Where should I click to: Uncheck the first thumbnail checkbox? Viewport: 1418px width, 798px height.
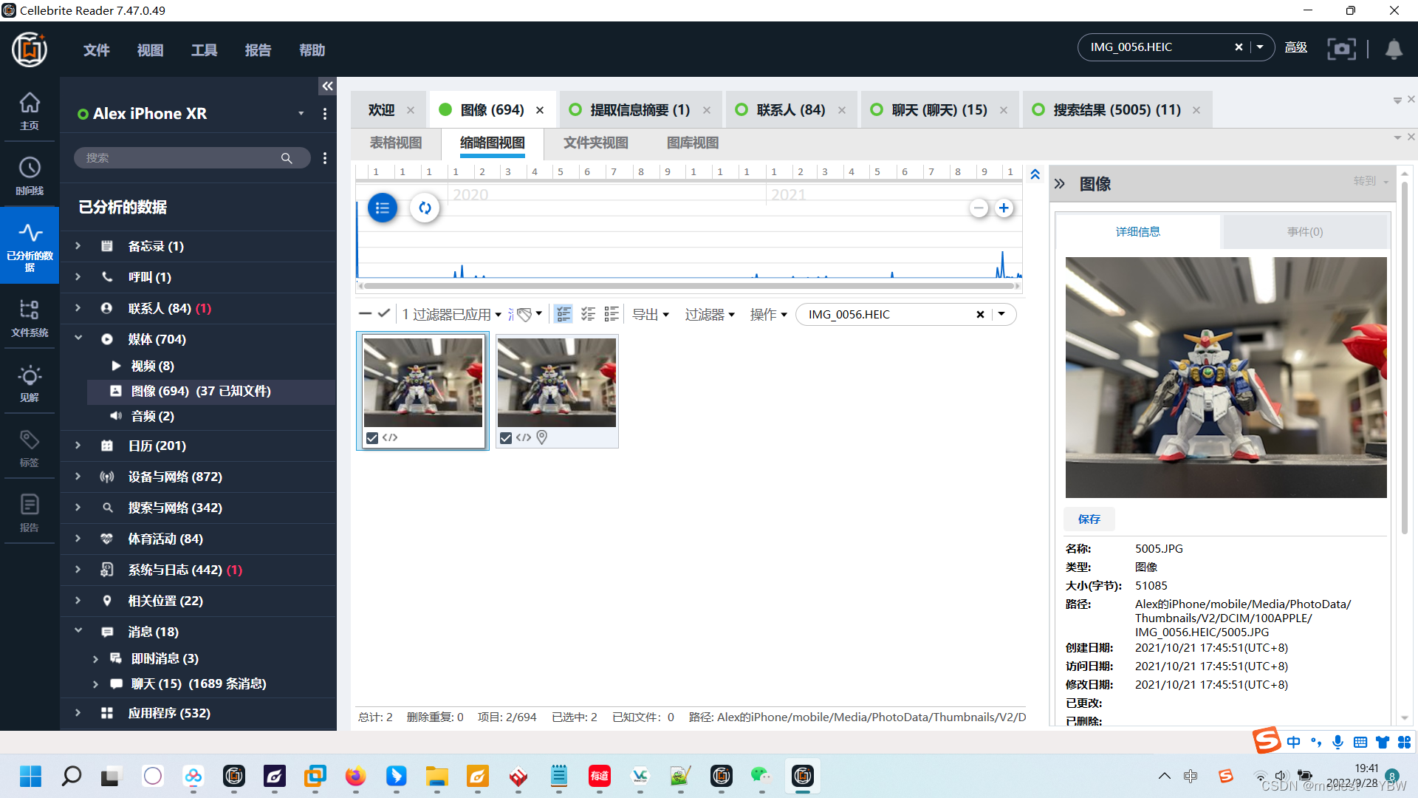coord(372,438)
